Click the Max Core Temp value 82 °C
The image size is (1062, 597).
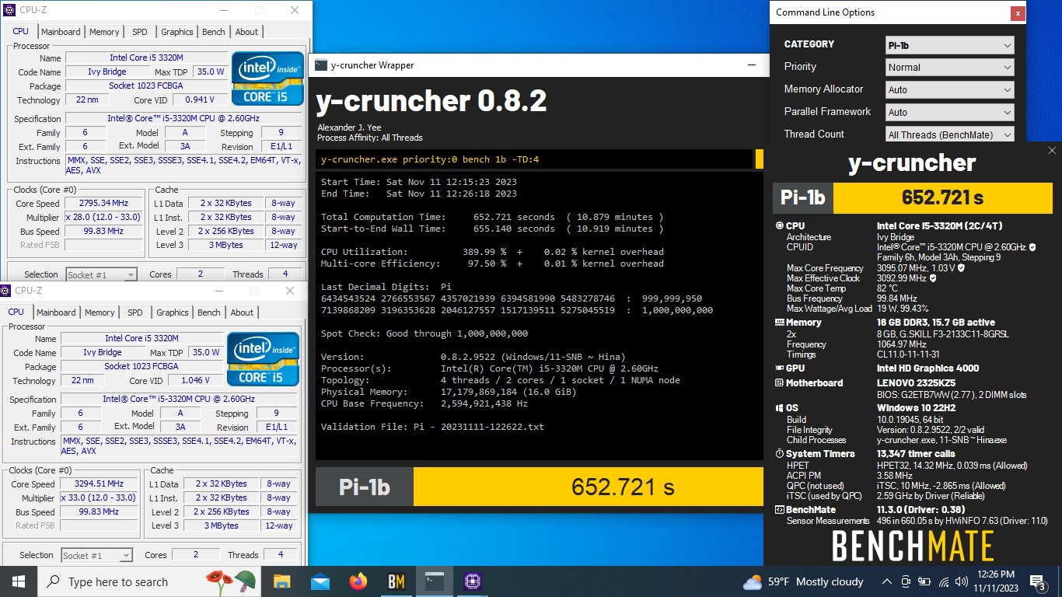pyautogui.click(x=889, y=288)
